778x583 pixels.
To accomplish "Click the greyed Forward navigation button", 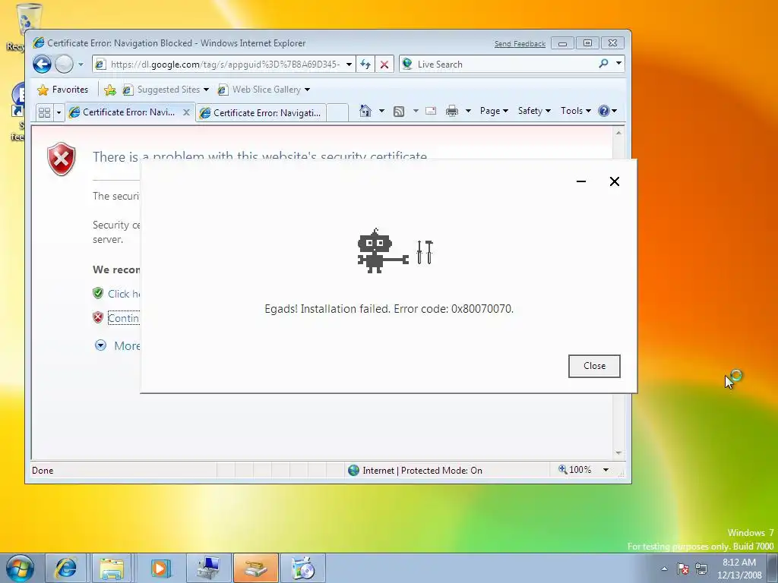I will pos(64,64).
